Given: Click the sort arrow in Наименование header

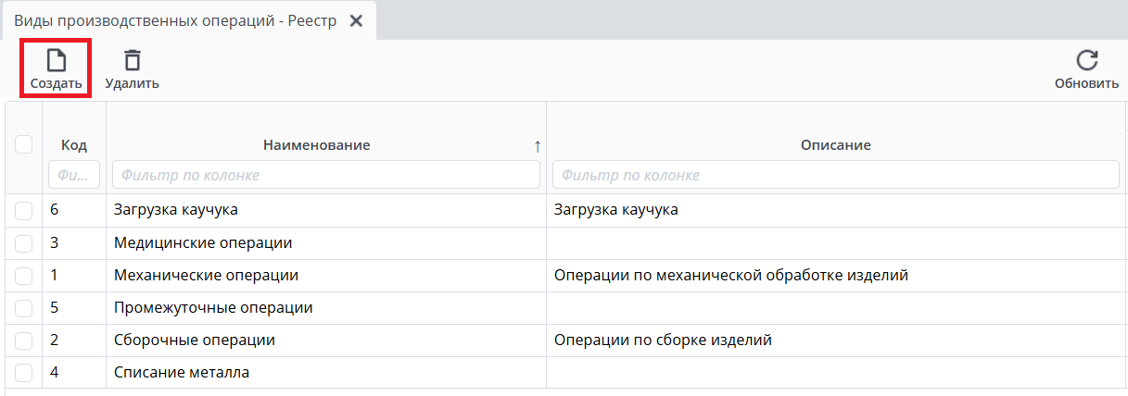Looking at the screenshot, I should pos(537,146).
